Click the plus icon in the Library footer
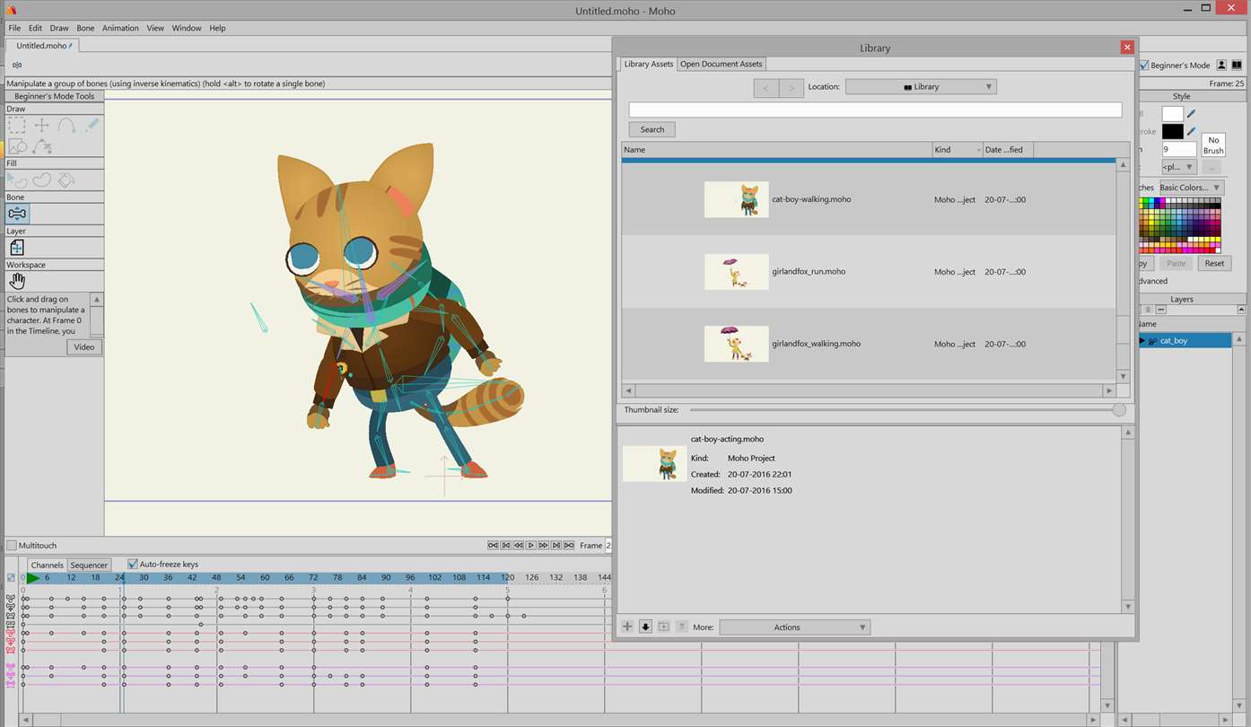 [x=627, y=626]
